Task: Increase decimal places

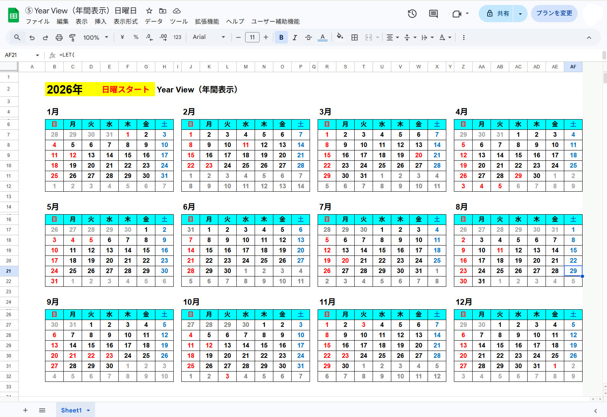Action: pyautogui.click(x=163, y=37)
